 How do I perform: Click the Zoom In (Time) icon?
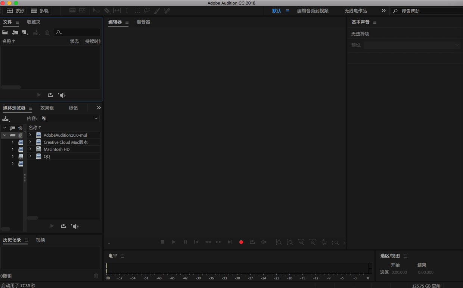click(x=301, y=242)
